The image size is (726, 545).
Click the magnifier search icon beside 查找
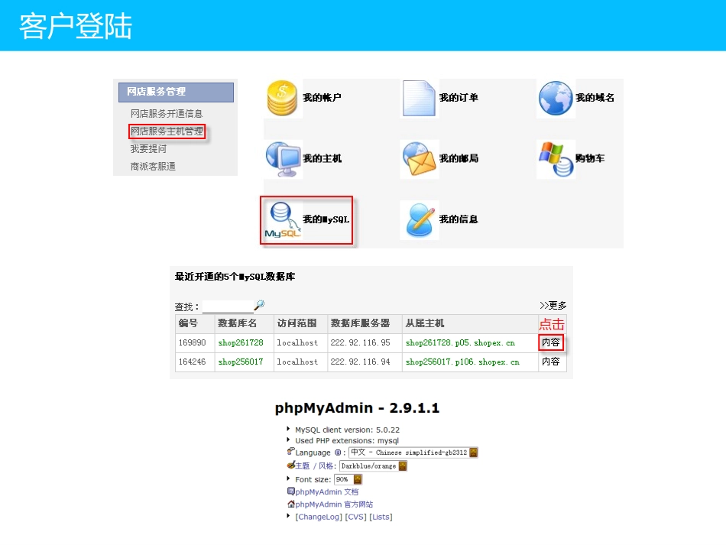pos(259,305)
